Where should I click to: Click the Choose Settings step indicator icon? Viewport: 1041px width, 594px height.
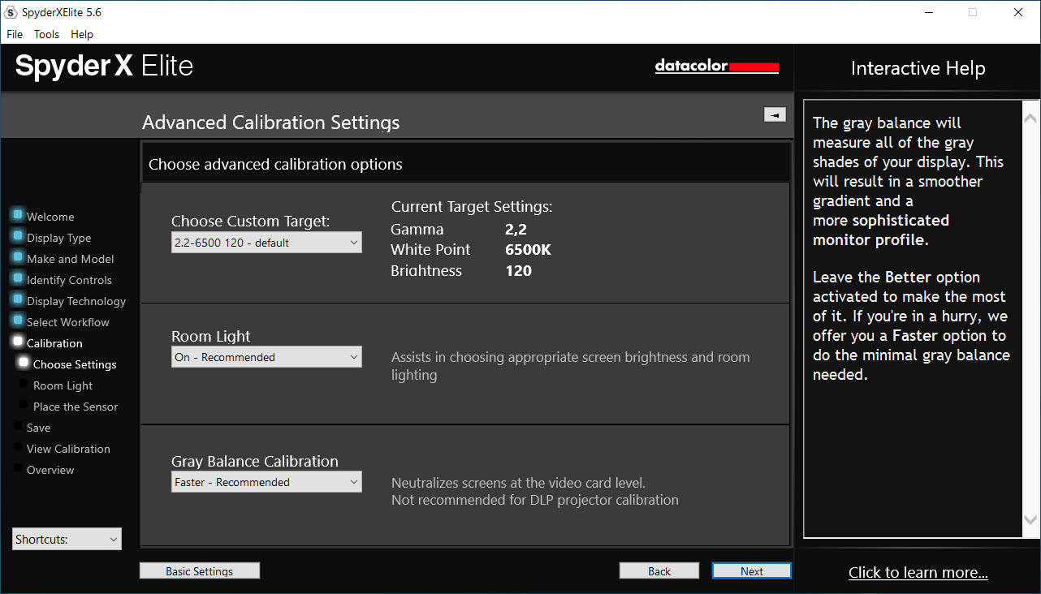click(24, 363)
